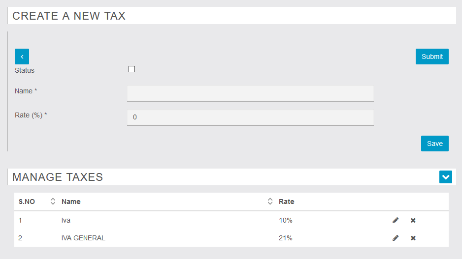The width and height of the screenshot is (462, 259).
Task: Select the IVA GENERAL row name
Action: pos(83,238)
